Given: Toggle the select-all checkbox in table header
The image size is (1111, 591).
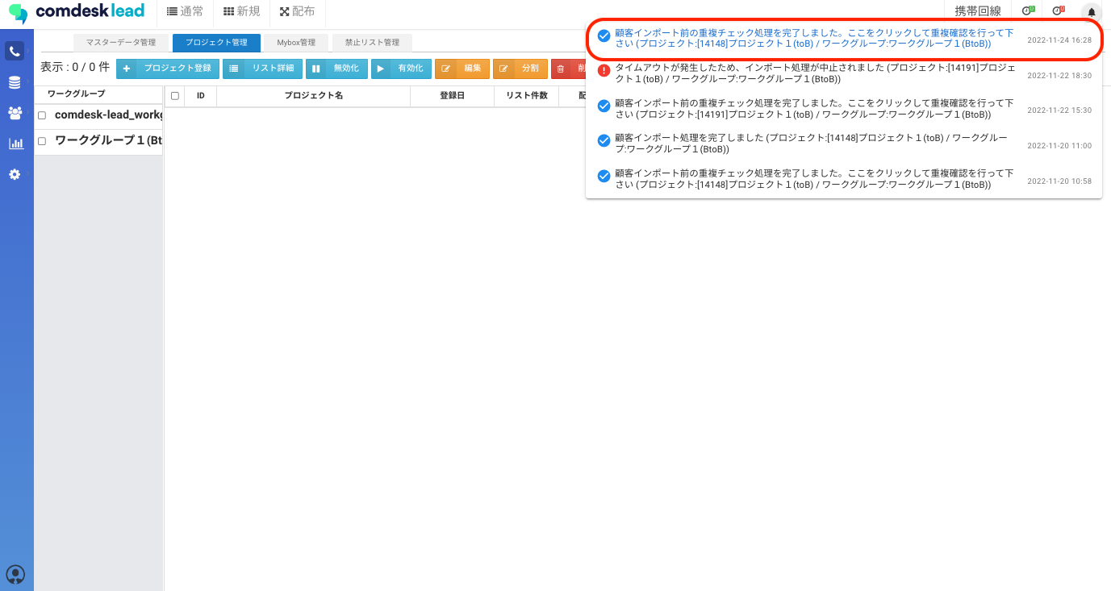Looking at the screenshot, I should pos(175,96).
